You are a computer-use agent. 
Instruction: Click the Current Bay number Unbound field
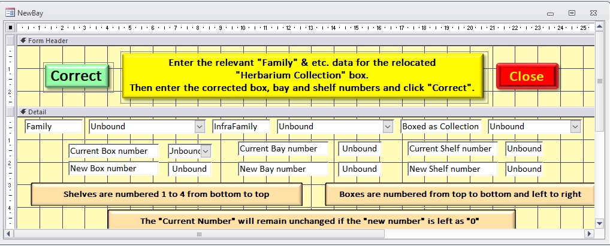point(360,149)
